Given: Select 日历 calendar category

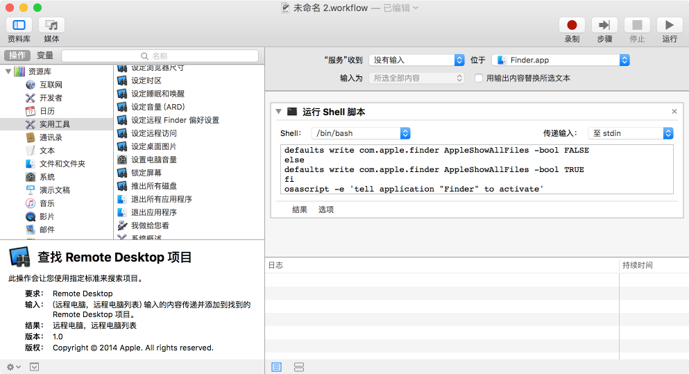Looking at the screenshot, I should [47, 111].
